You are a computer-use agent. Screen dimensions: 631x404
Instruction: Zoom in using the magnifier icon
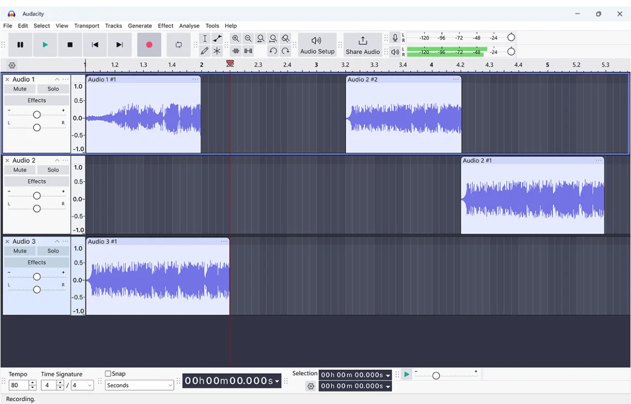(236, 38)
